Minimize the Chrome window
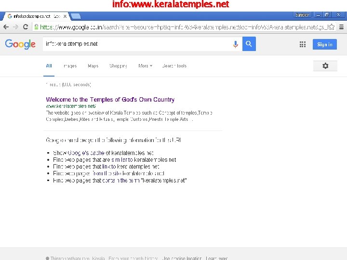The width and height of the screenshot is (347, 260). pyautogui.click(x=318, y=15)
